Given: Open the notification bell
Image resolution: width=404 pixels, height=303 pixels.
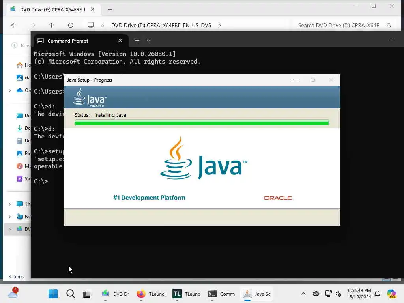Looking at the screenshot, I should tap(377, 294).
